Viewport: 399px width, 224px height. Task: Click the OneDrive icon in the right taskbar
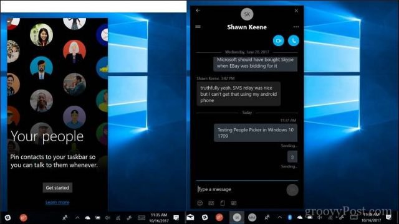tap(300, 217)
